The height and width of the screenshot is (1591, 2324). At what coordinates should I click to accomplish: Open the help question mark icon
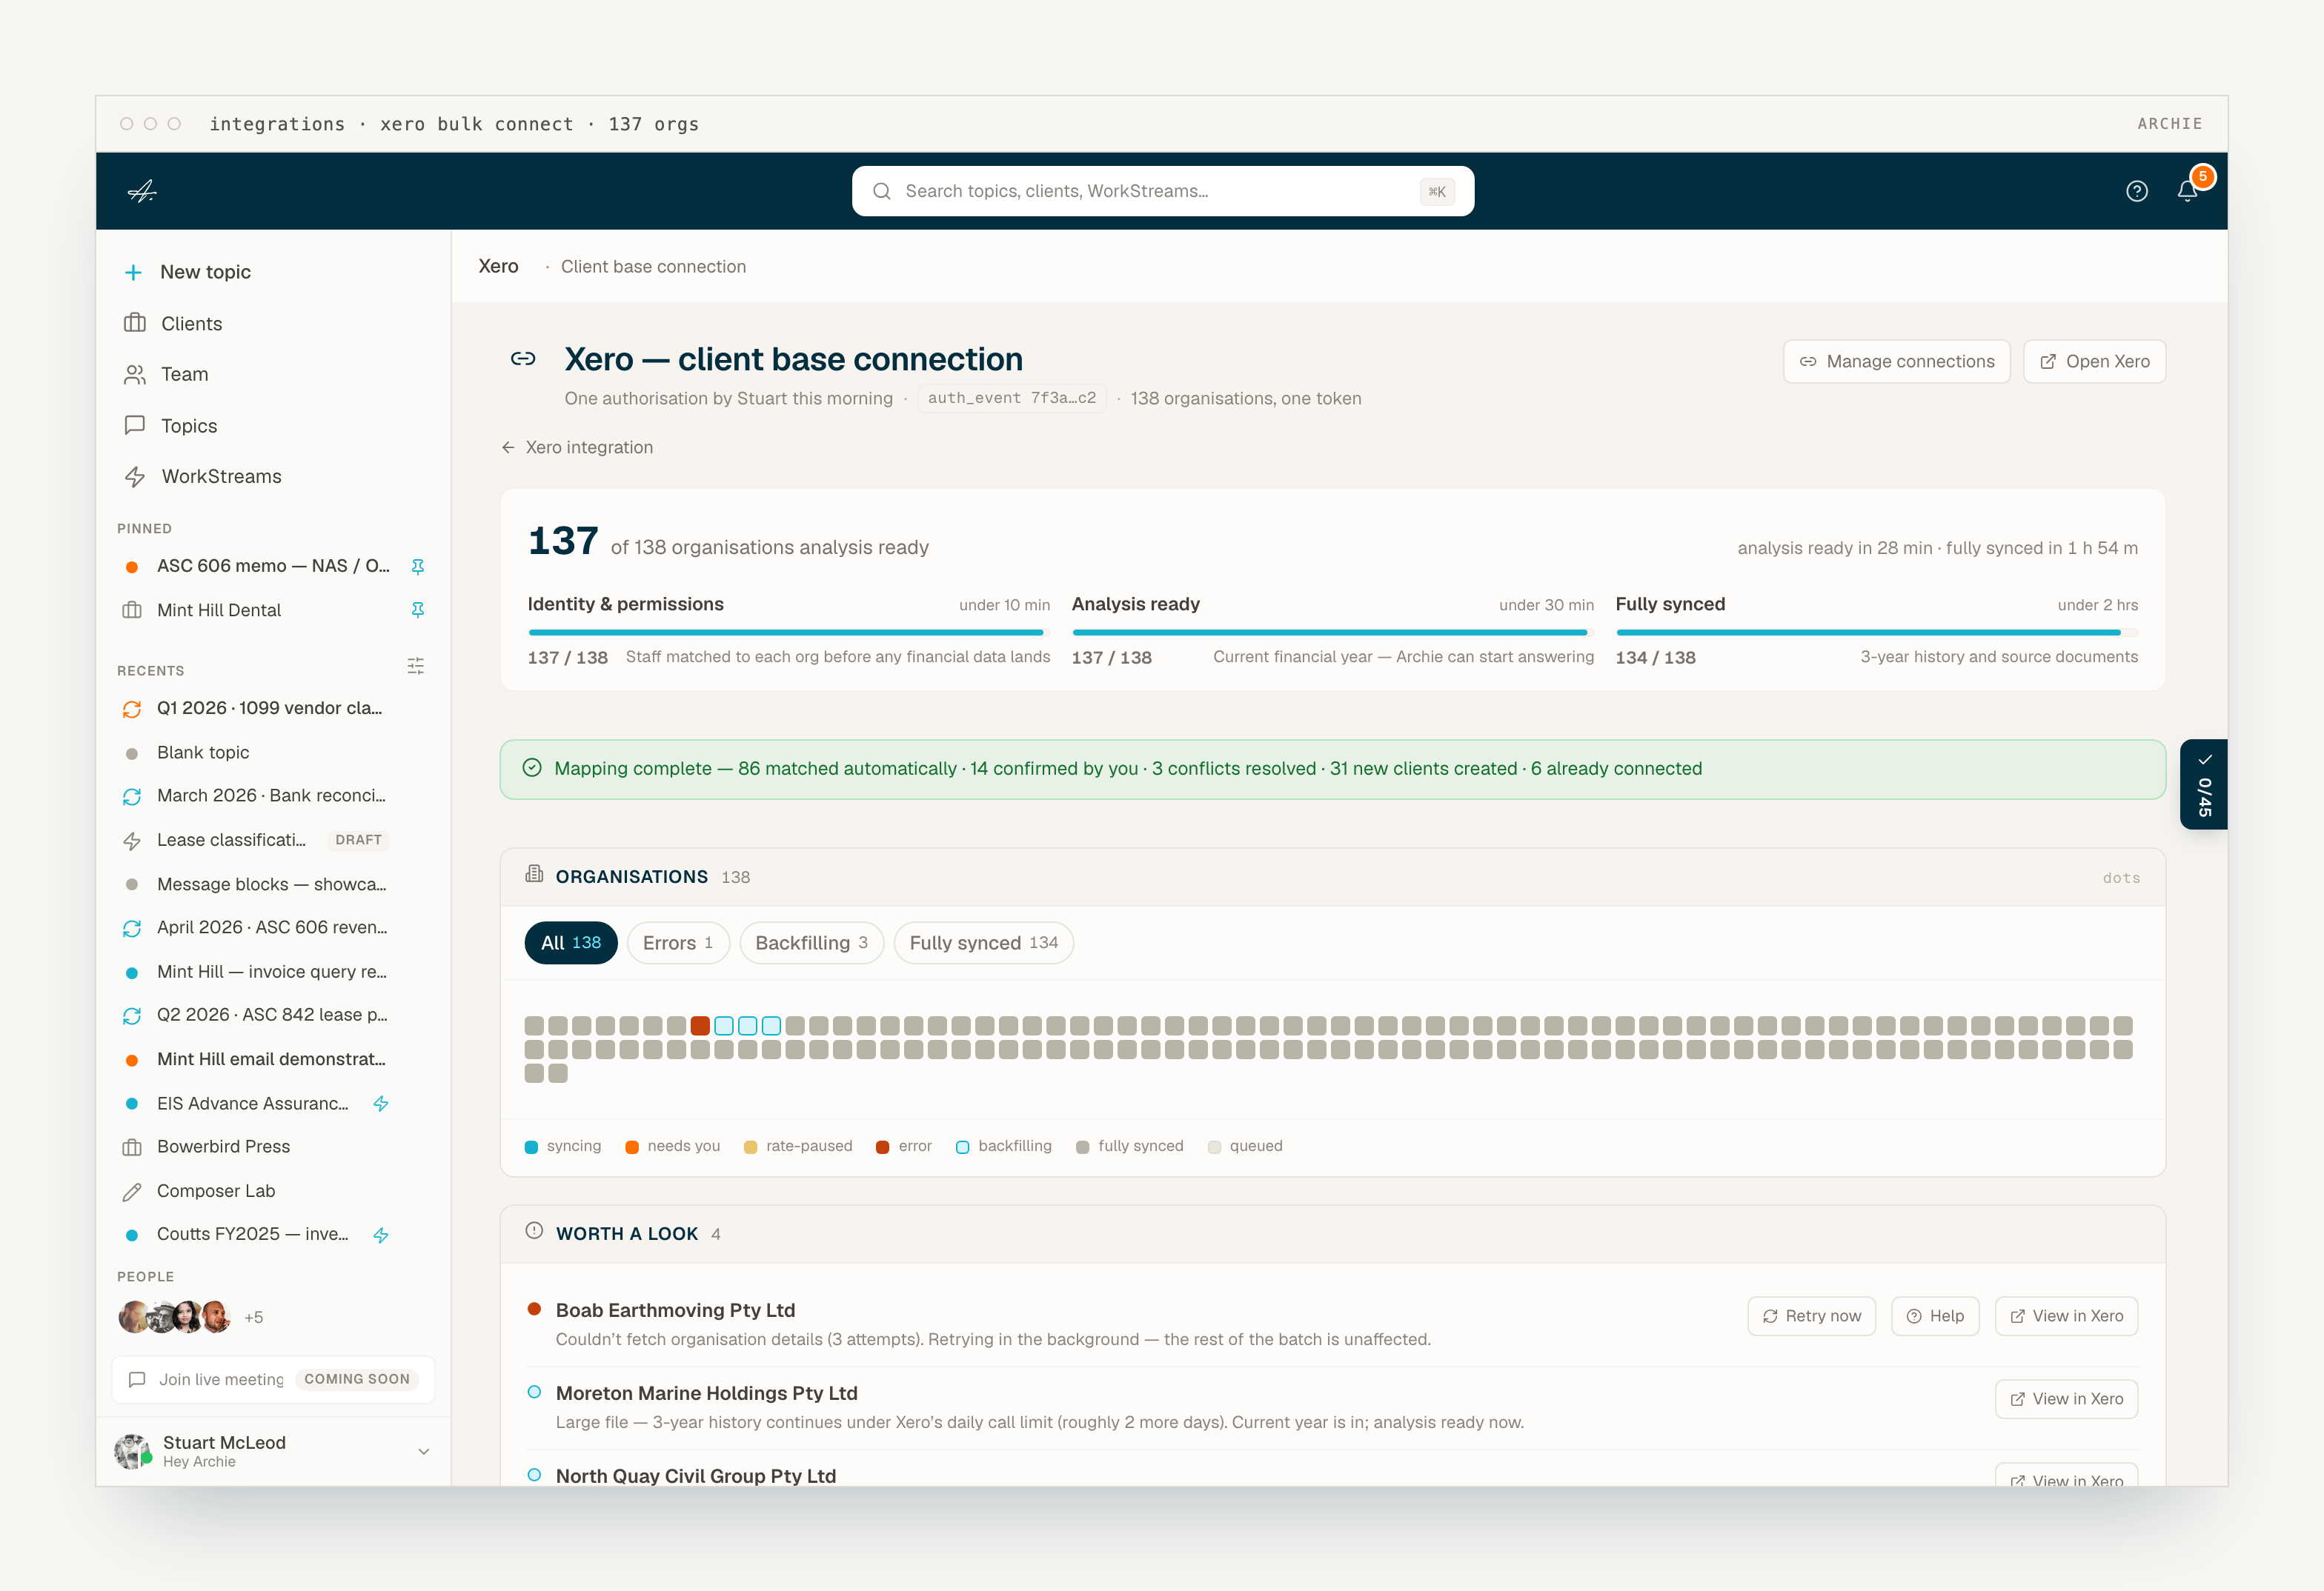(x=2136, y=191)
